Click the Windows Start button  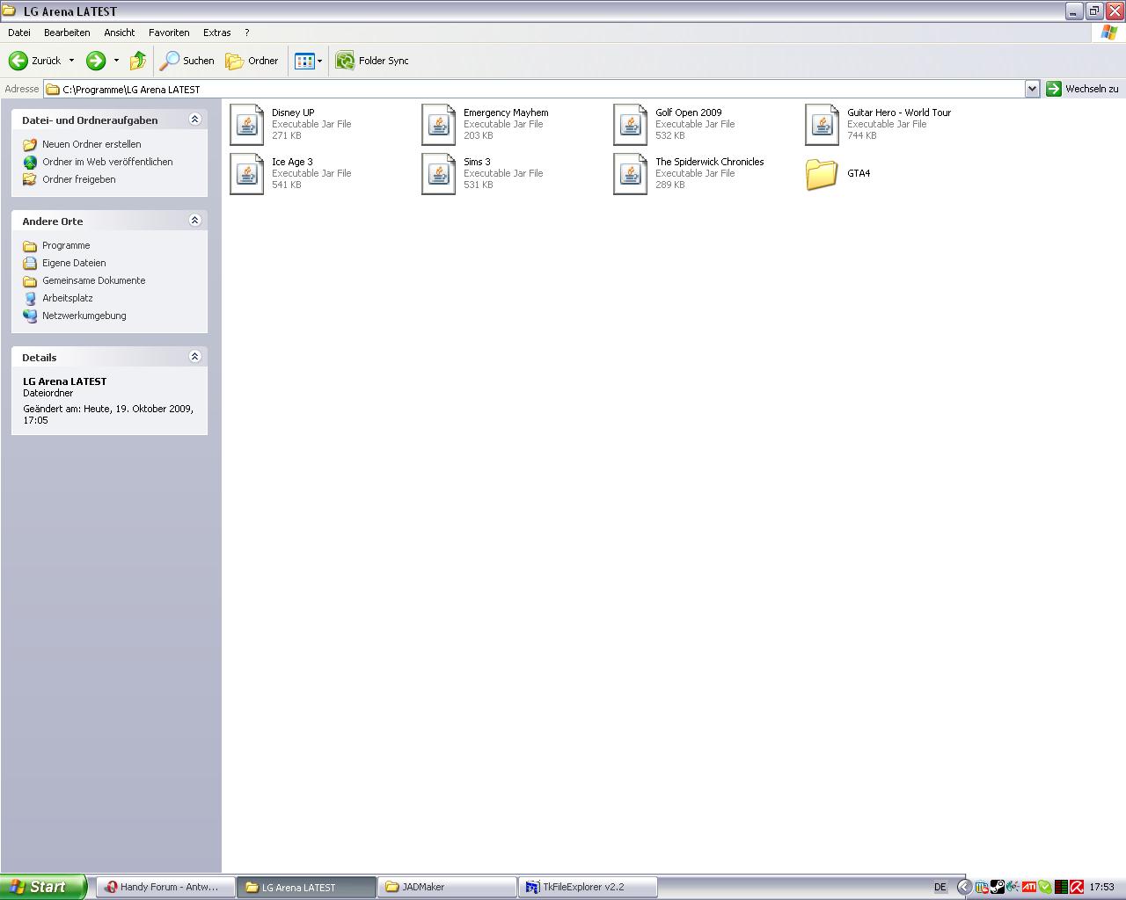click(x=43, y=887)
